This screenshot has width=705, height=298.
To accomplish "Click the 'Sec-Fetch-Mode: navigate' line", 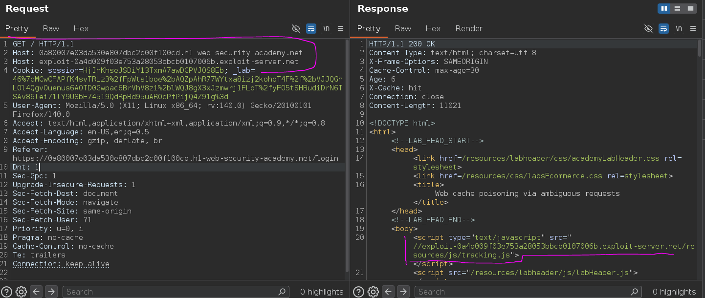I will click(66, 202).
